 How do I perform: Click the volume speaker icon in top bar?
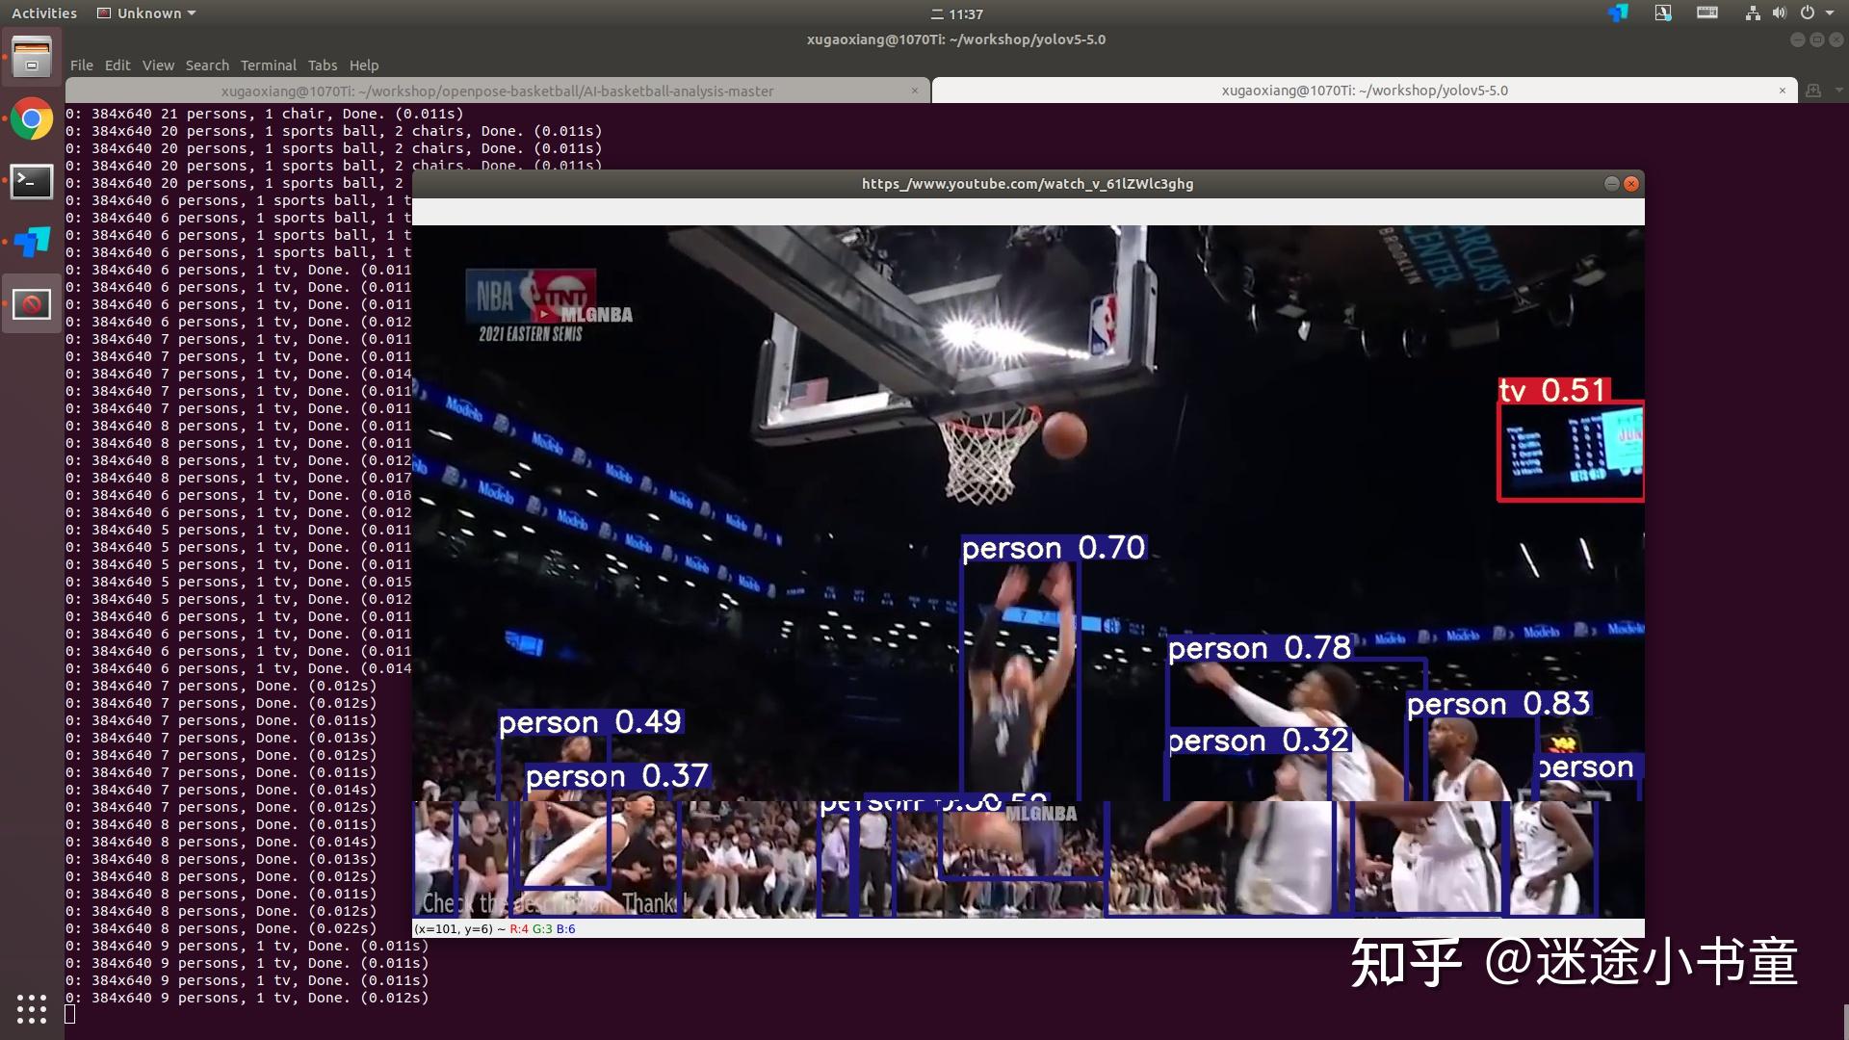point(1779,13)
